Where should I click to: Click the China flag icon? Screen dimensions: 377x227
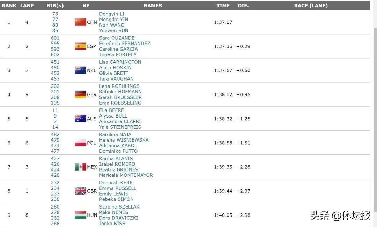pos(80,22)
